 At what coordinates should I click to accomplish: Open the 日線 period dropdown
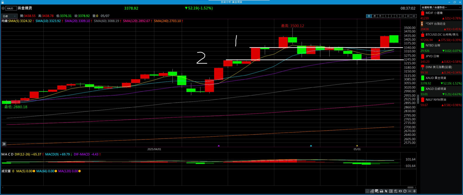click(x=10, y=16)
